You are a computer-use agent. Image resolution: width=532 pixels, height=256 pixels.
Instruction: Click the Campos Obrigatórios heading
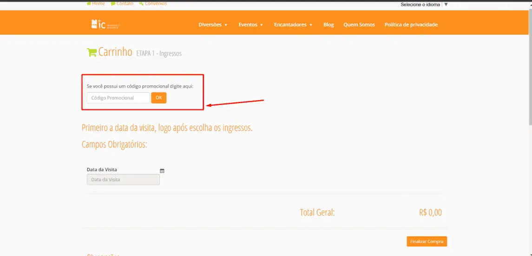click(114, 145)
